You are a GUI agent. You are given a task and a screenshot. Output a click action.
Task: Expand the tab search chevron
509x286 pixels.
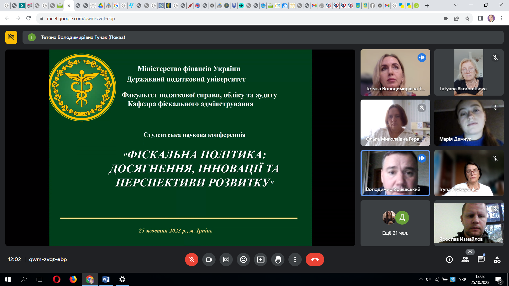point(456,5)
